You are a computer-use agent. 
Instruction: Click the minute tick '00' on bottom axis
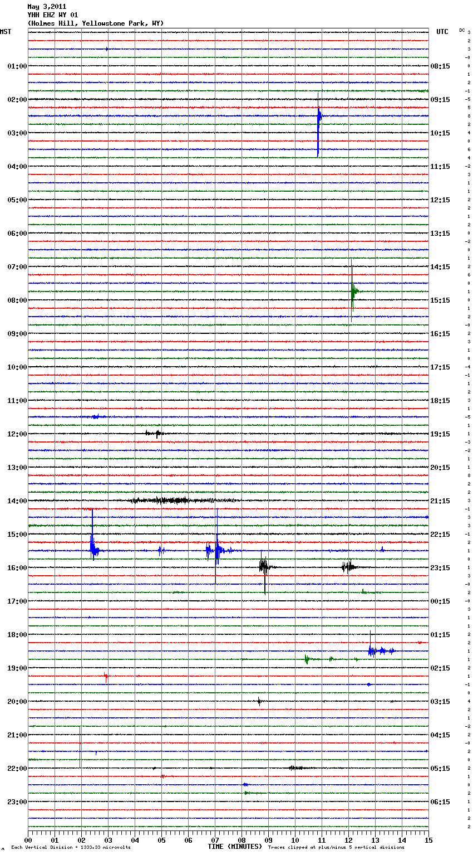(28, 840)
